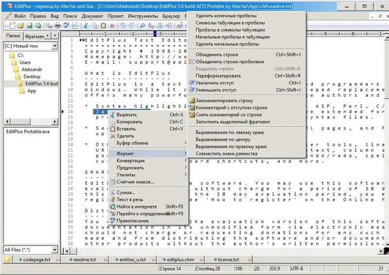Click the Copy toolbar icon
This screenshot has height=275, width=389.
tap(95, 26)
